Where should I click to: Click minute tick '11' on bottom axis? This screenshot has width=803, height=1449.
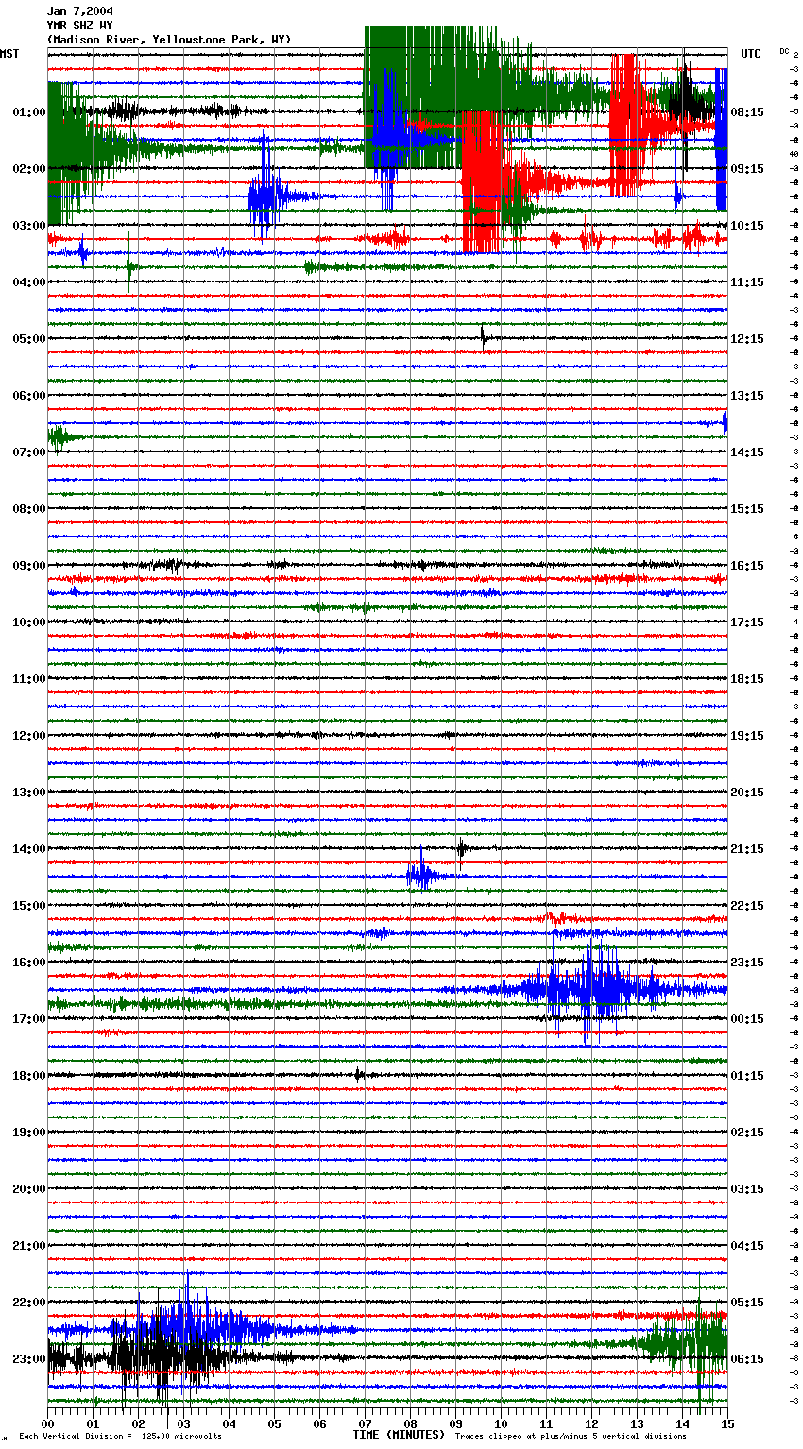pos(546,1423)
